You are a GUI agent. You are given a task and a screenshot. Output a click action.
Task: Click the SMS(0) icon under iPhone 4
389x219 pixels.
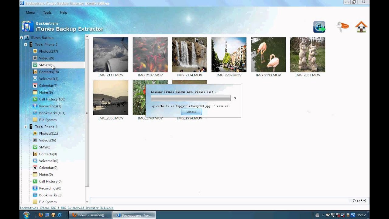(35, 147)
